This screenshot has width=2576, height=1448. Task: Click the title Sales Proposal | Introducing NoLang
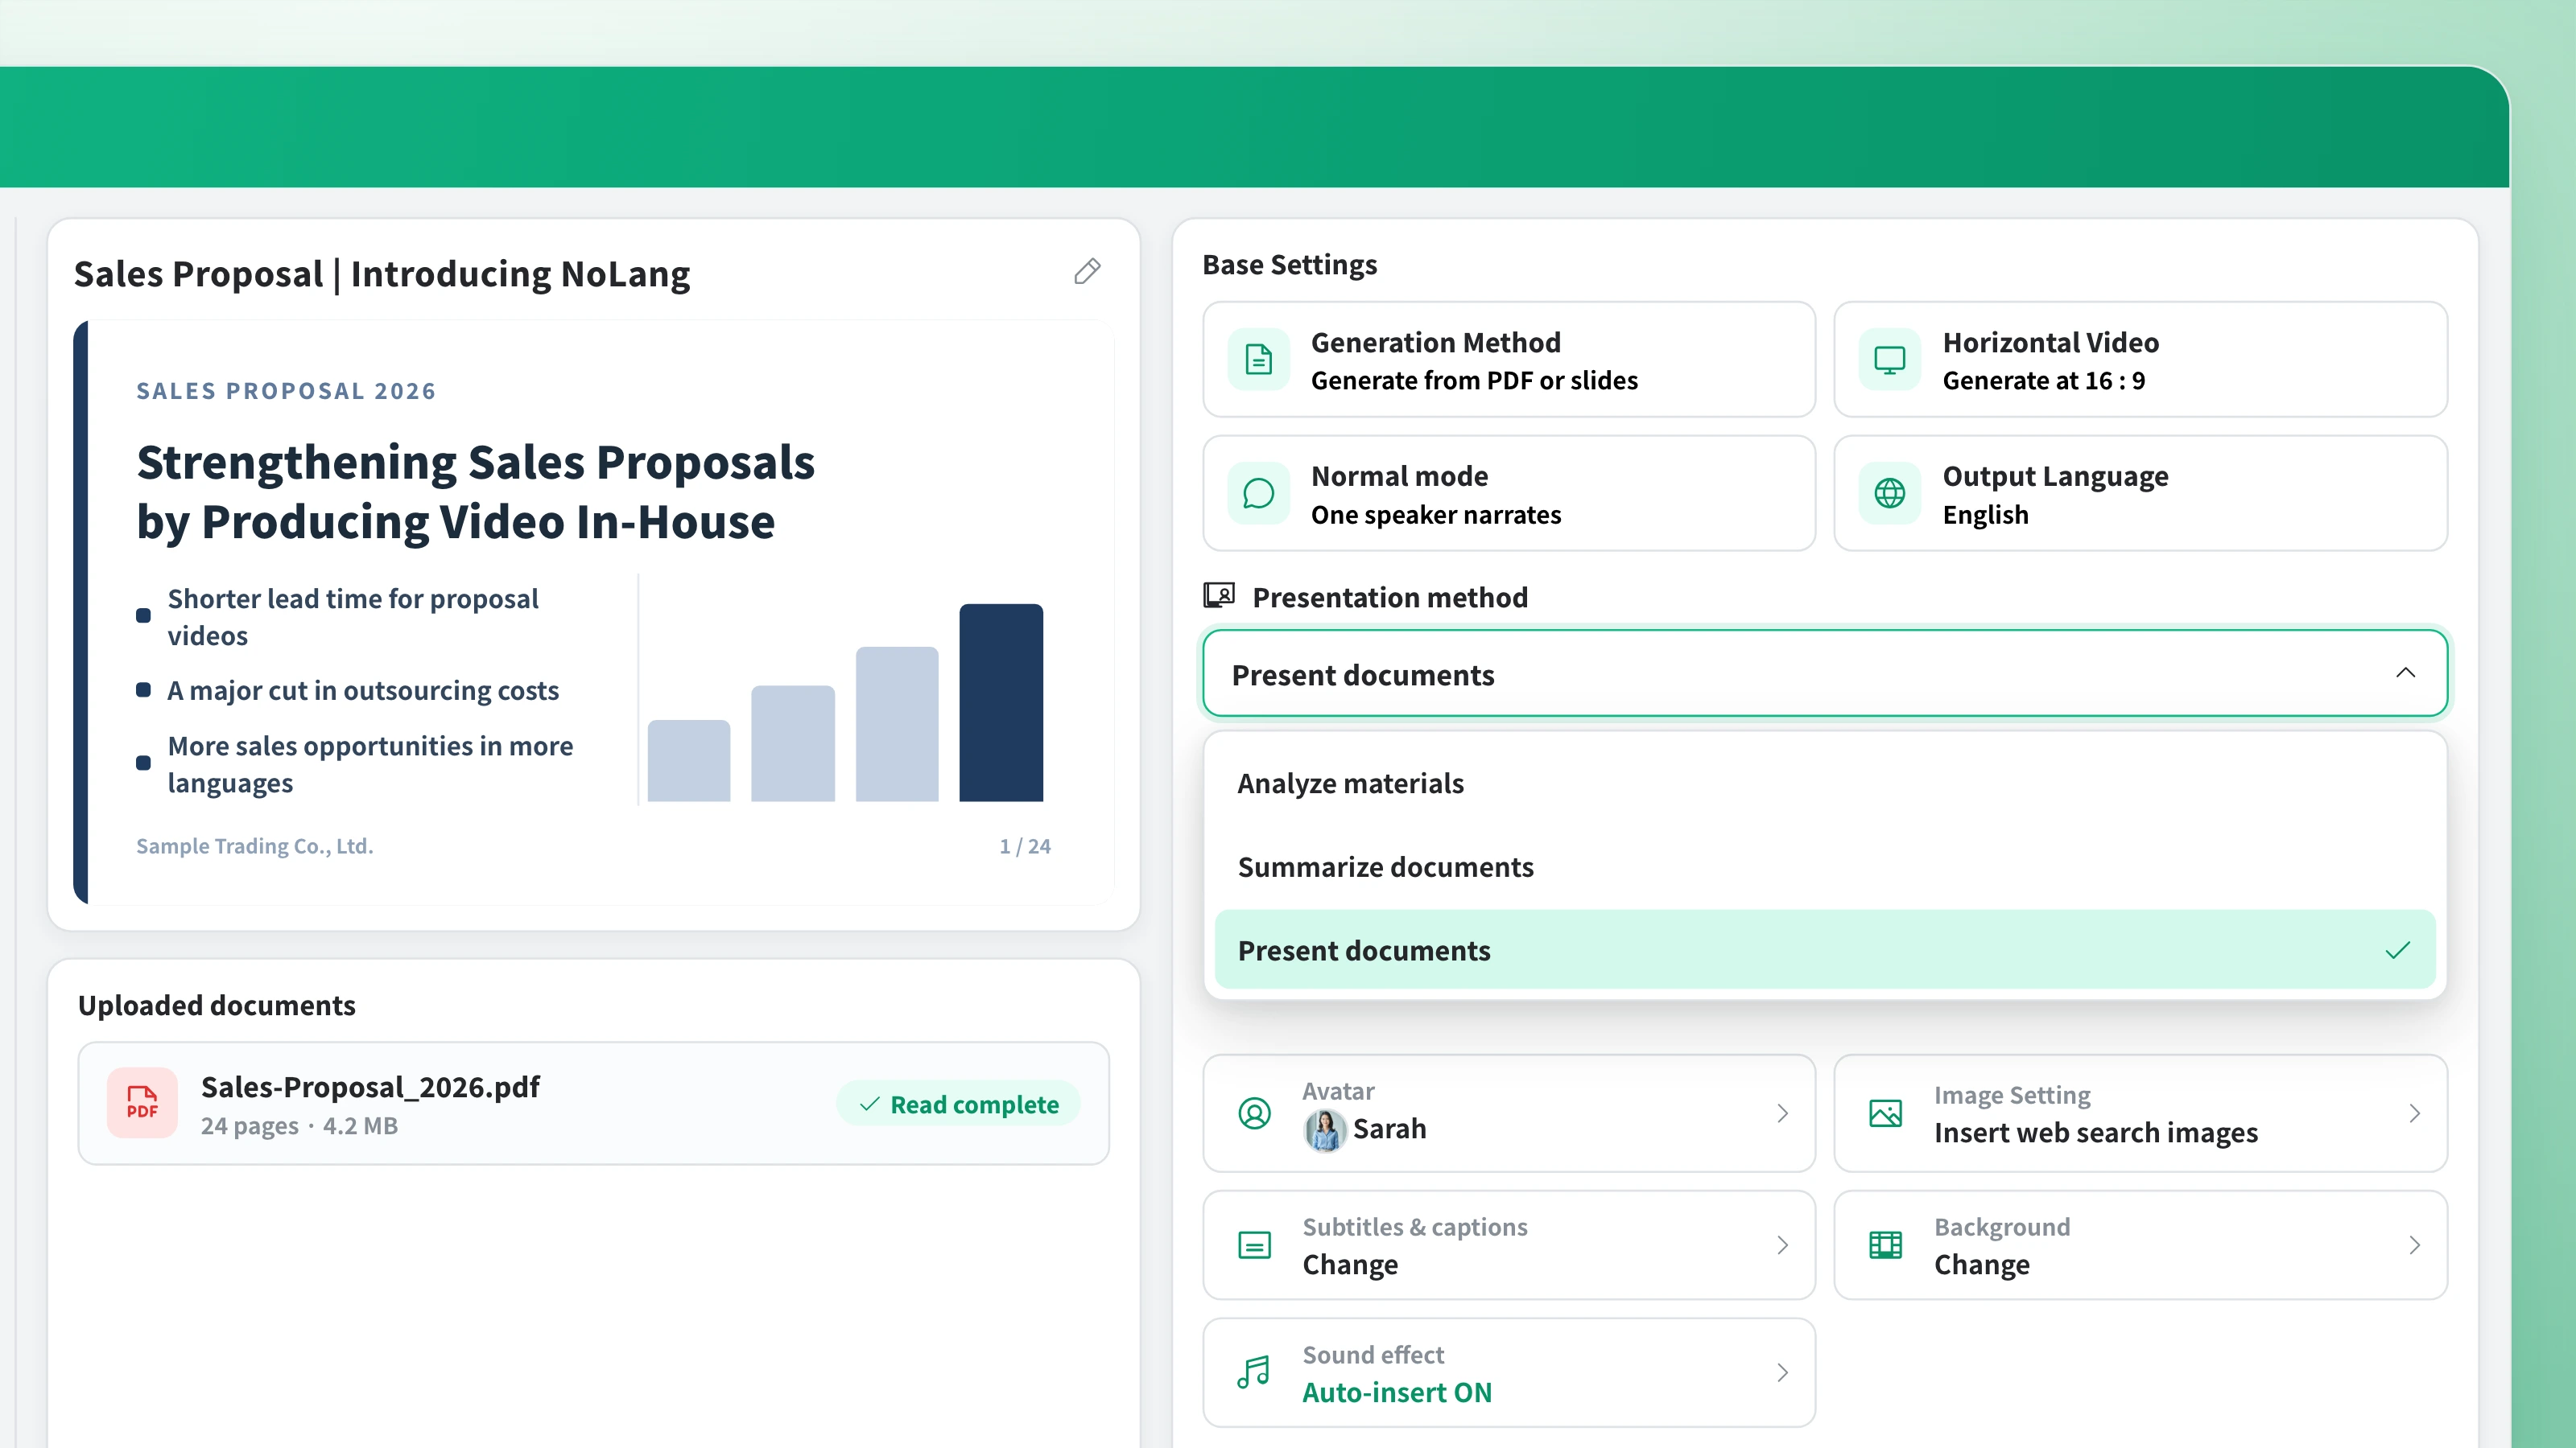pos(382,274)
